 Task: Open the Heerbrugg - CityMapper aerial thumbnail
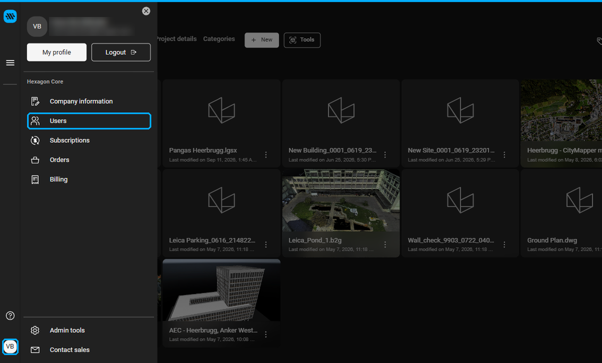pos(561,110)
